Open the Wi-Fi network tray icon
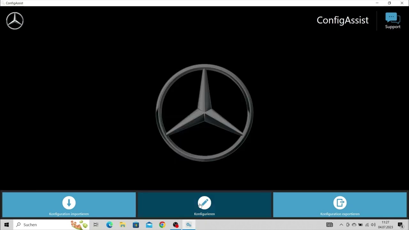Viewport: 409px width, 230px height. 367,225
